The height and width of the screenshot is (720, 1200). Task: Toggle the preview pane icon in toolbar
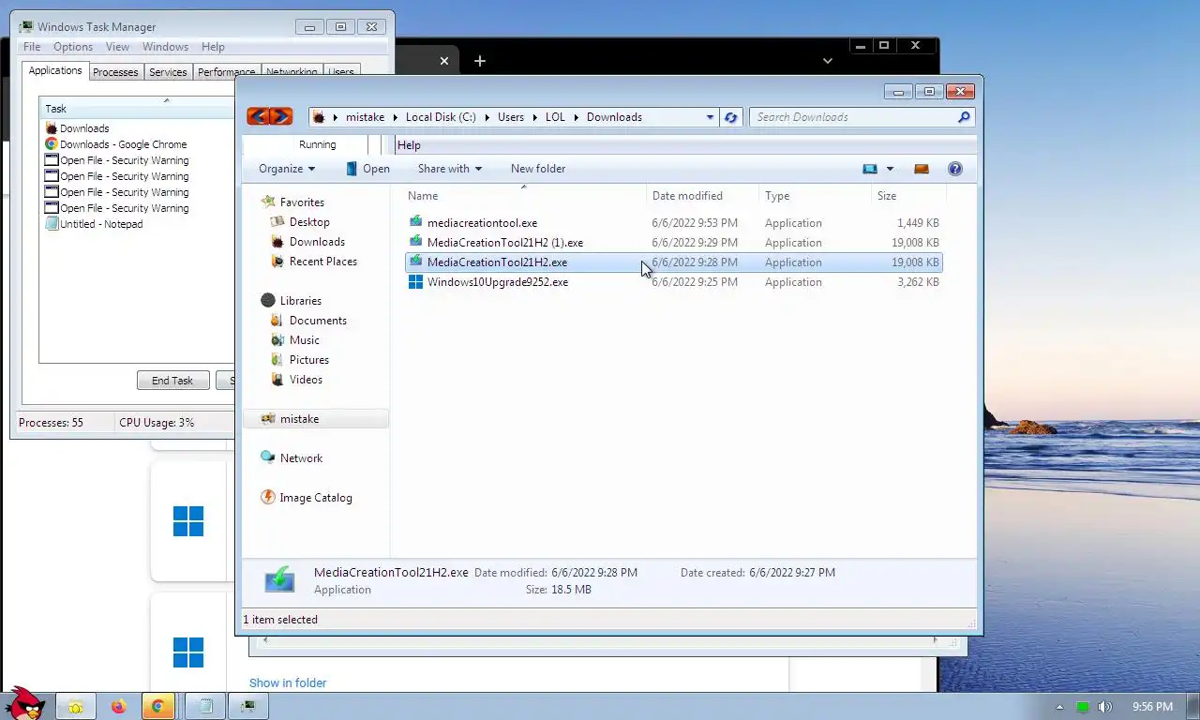(922, 169)
